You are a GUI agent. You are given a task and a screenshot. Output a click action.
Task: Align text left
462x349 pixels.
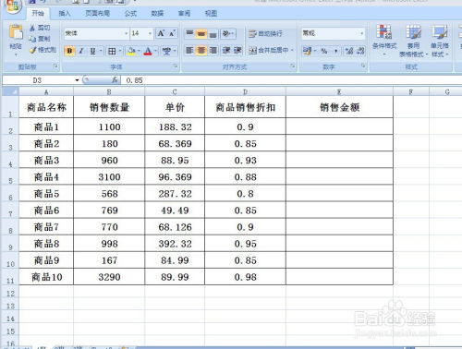coord(189,50)
